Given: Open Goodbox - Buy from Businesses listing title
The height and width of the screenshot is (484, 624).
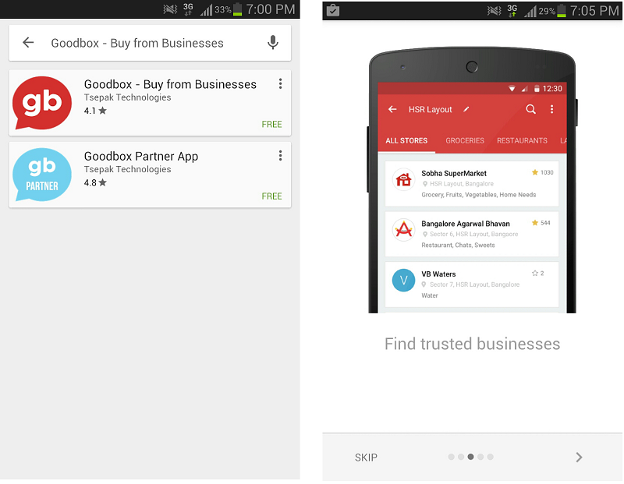Looking at the screenshot, I should [x=170, y=84].
